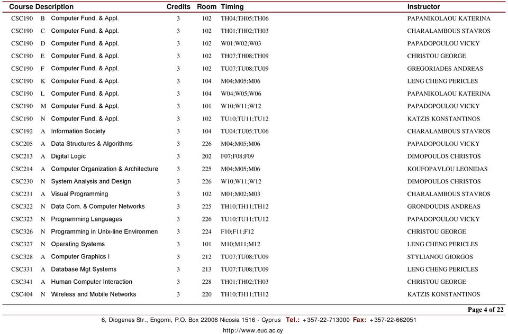Click timing W01;W02;W03
Screen dimensions: 508x334
point(241,43)
